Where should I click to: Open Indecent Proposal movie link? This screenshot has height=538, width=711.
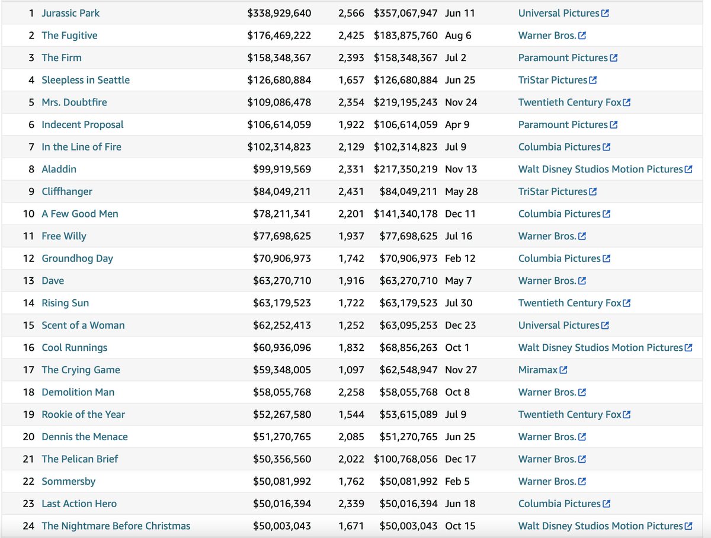pyautogui.click(x=82, y=124)
